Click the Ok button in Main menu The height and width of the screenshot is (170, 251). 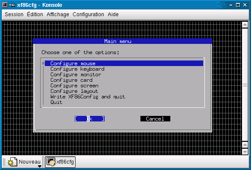point(90,119)
